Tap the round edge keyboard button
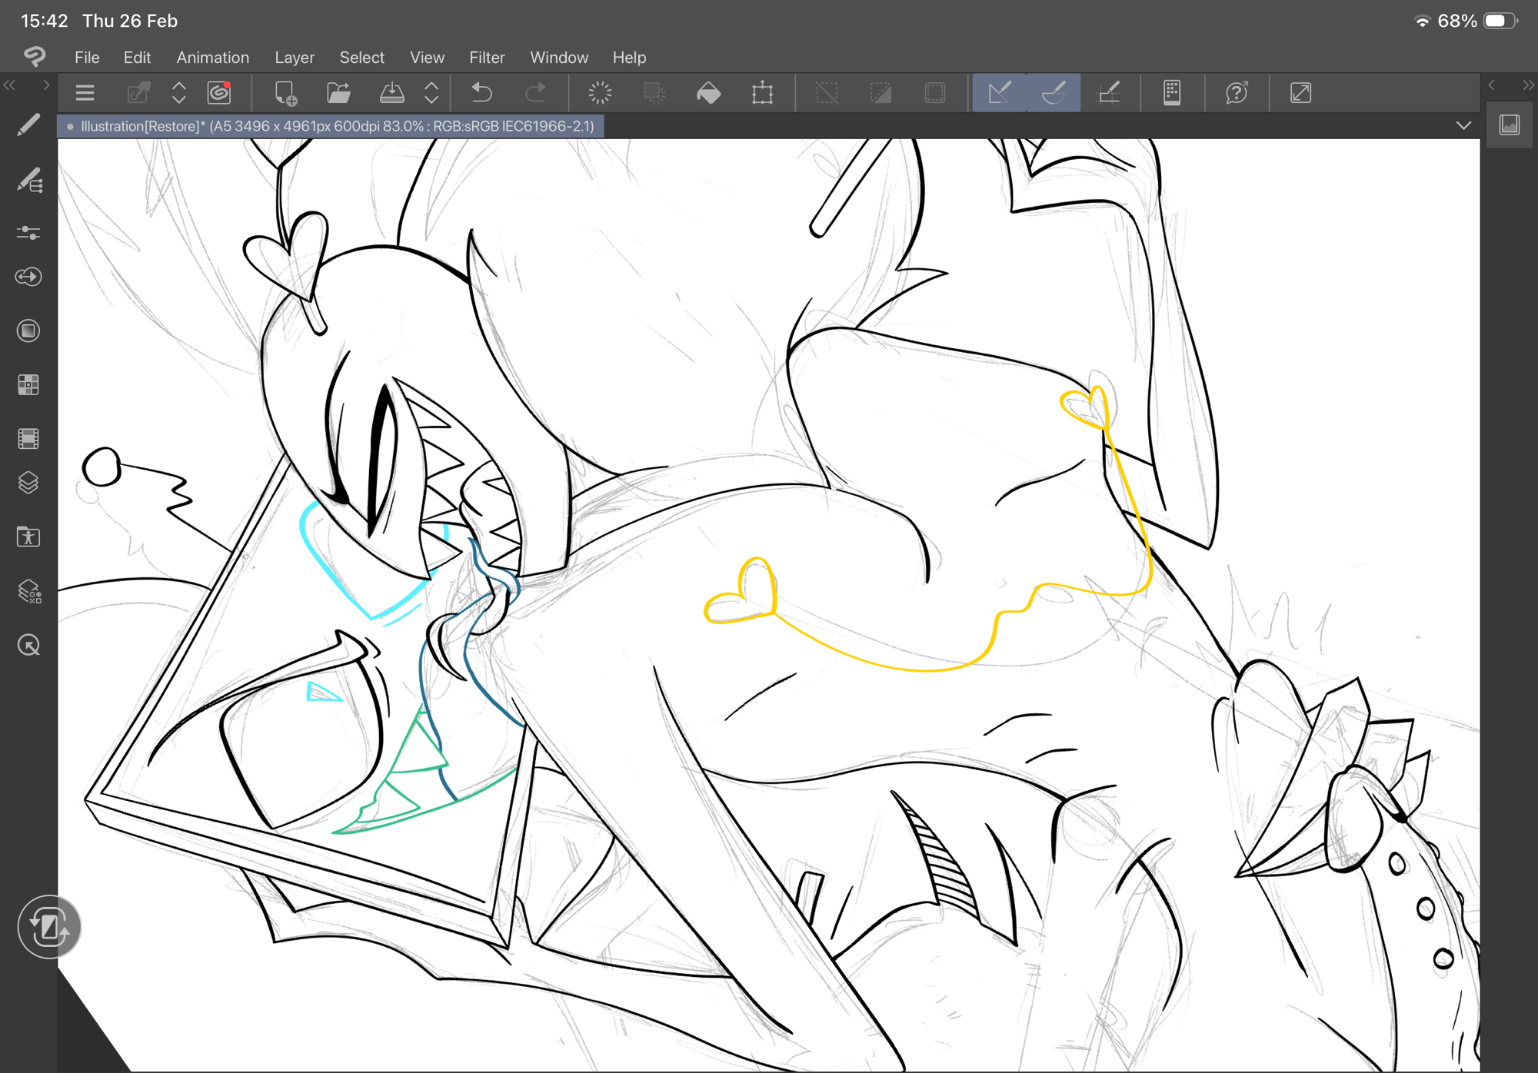The image size is (1538, 1073). point(49,927)
